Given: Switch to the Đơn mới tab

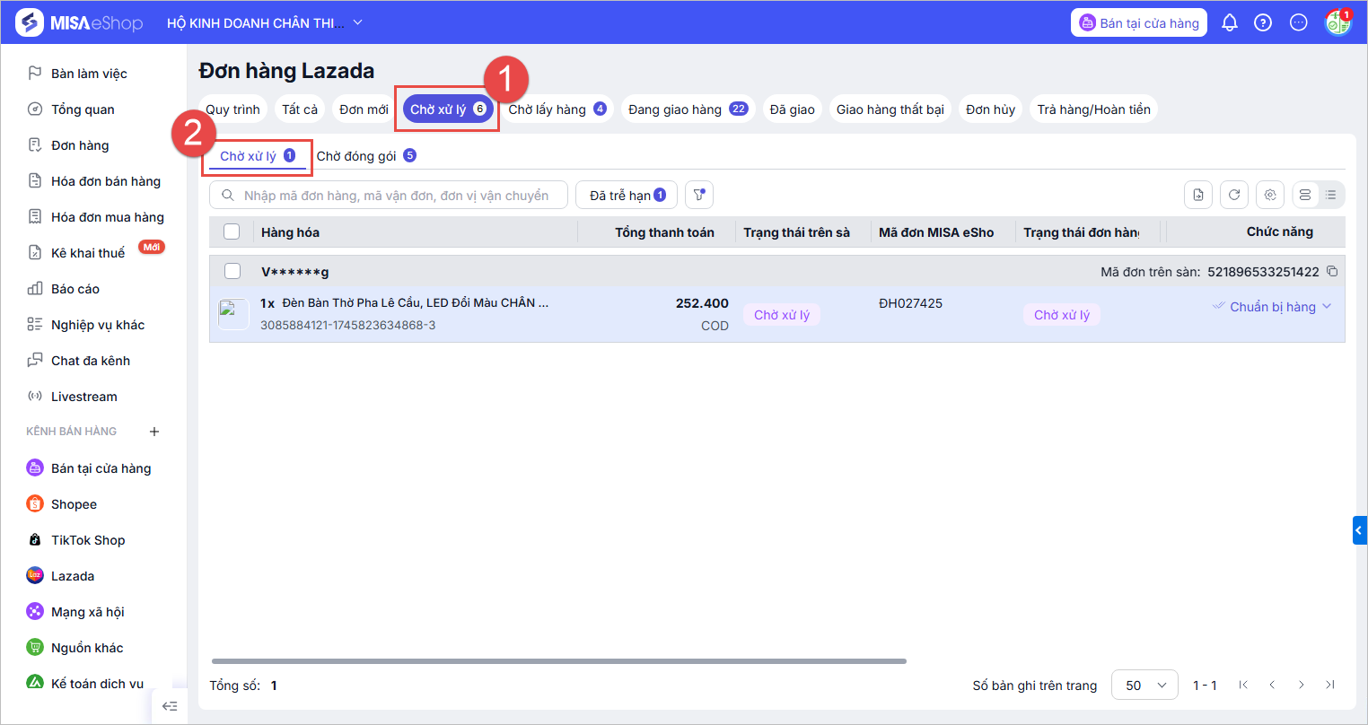Looking at the screenshot, I should [364, 109].
